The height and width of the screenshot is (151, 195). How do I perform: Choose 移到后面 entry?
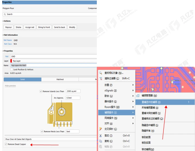(x=165, y=143)
